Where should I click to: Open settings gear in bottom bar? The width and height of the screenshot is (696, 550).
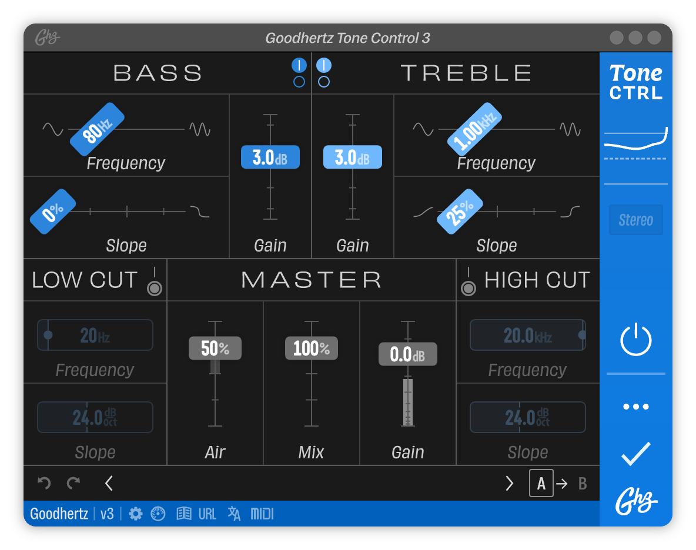pos(135,514)
